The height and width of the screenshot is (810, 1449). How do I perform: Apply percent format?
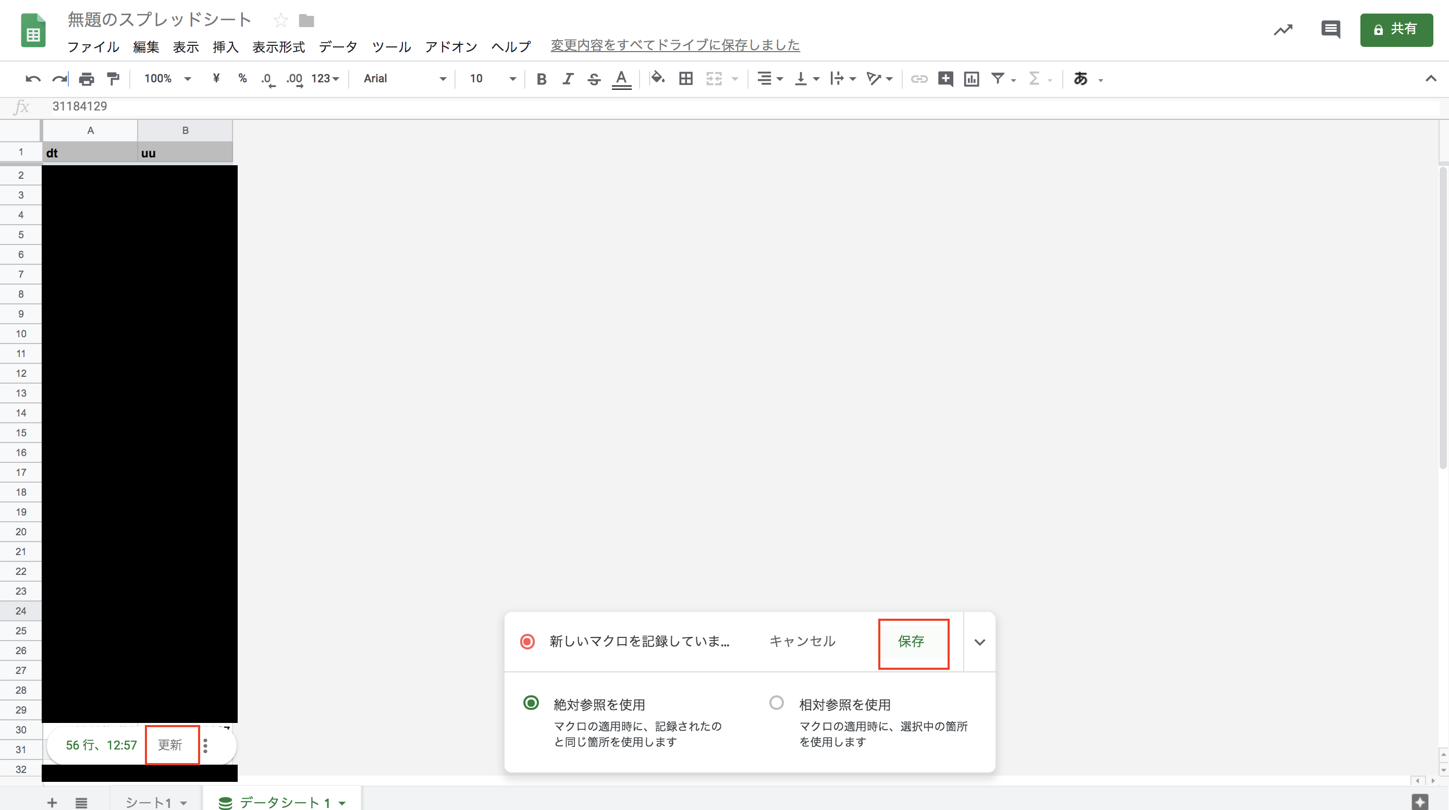pos(242,78)
